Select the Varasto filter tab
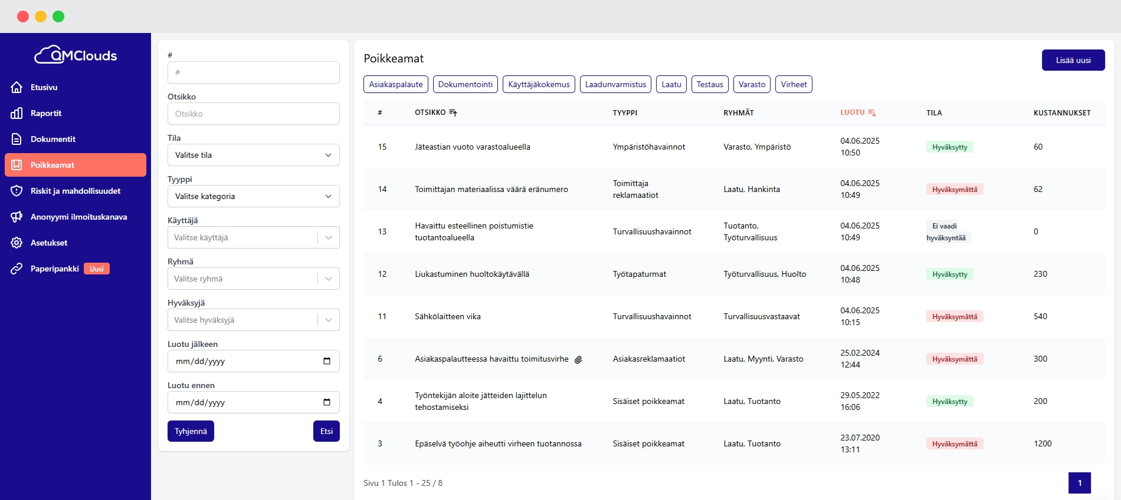The image size is (1121, 500). (752, 84)
